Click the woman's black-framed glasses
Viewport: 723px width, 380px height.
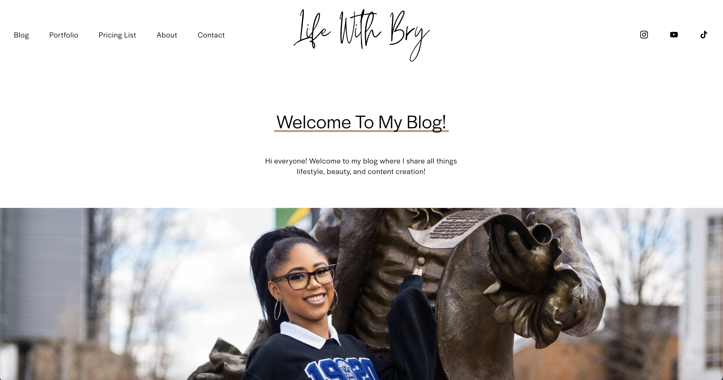304,277
